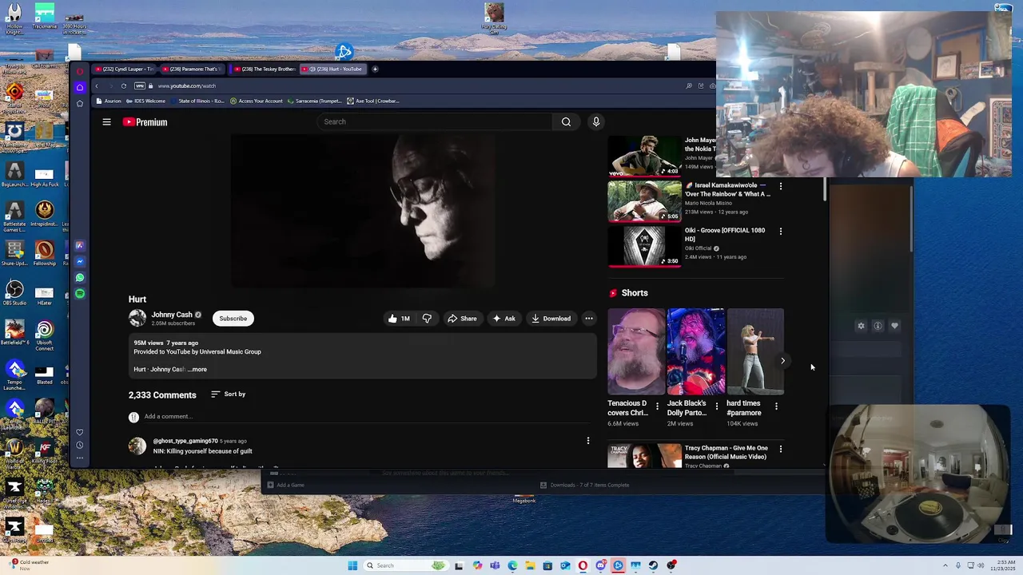Download the Hurt video
Viewport: 1023px width, 575px height.
(x=551, y=319)
